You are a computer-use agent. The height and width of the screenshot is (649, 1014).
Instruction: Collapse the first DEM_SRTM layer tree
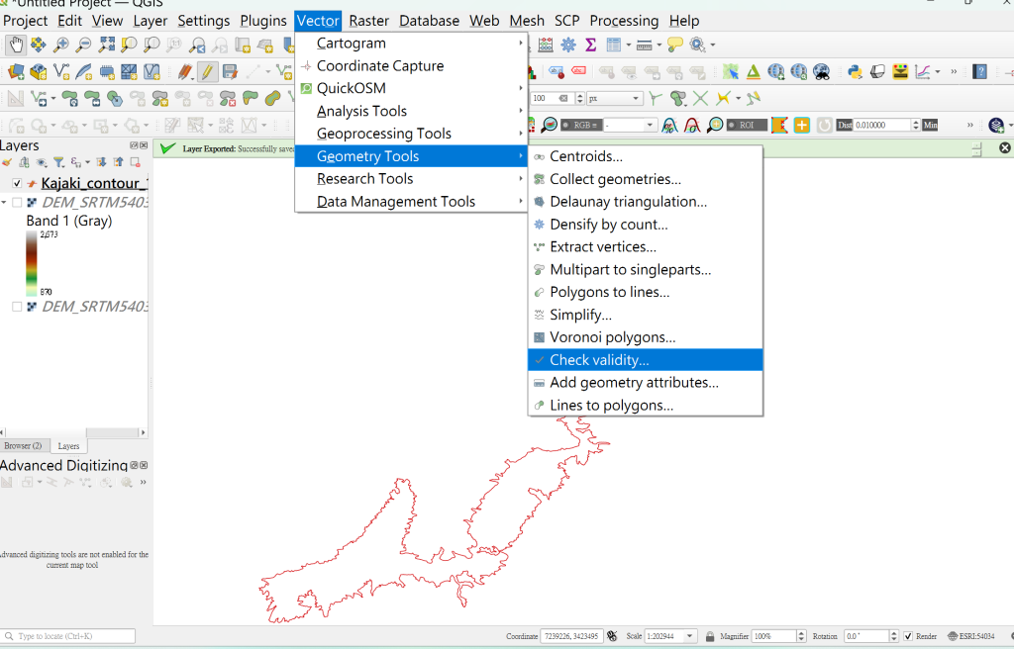(x=4, y=203)
